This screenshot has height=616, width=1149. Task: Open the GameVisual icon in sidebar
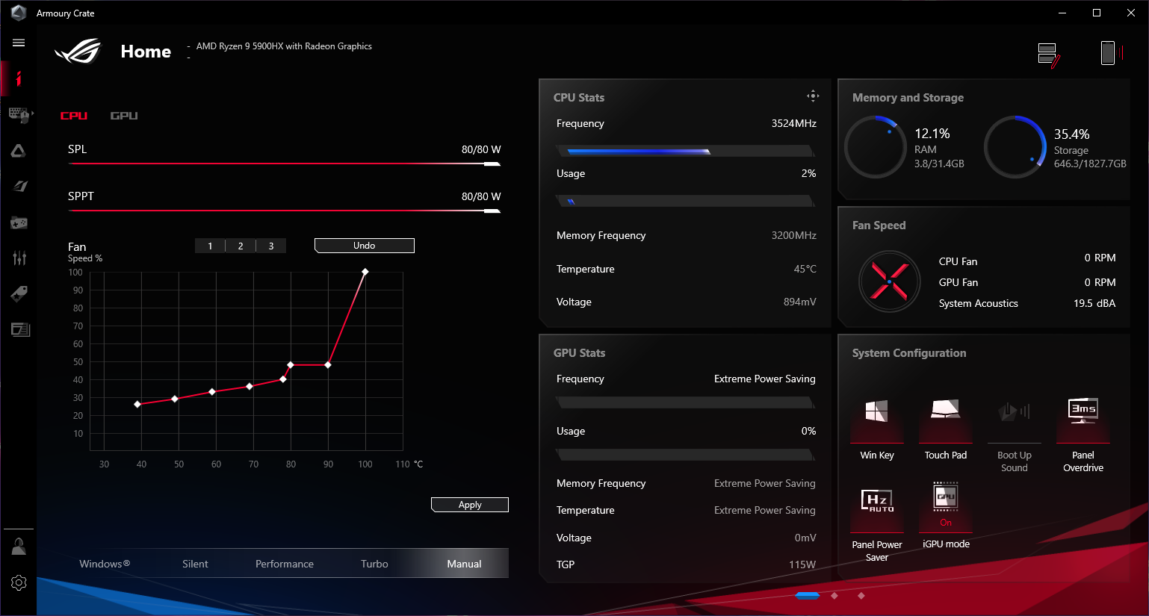[19, 186]
